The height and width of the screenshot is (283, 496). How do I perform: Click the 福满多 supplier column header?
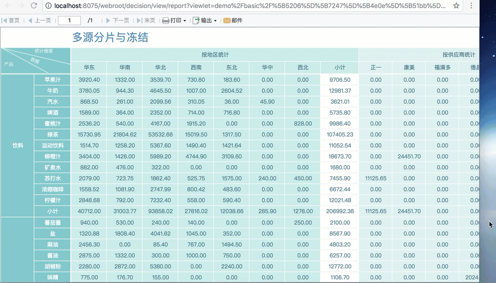tap(442, 68)
